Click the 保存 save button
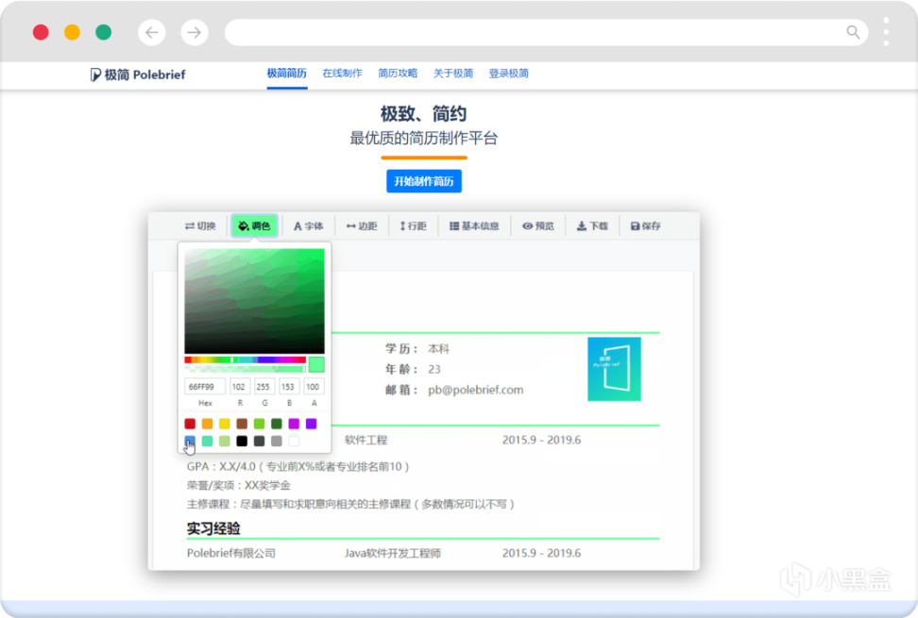 click(x=646, y=225)
